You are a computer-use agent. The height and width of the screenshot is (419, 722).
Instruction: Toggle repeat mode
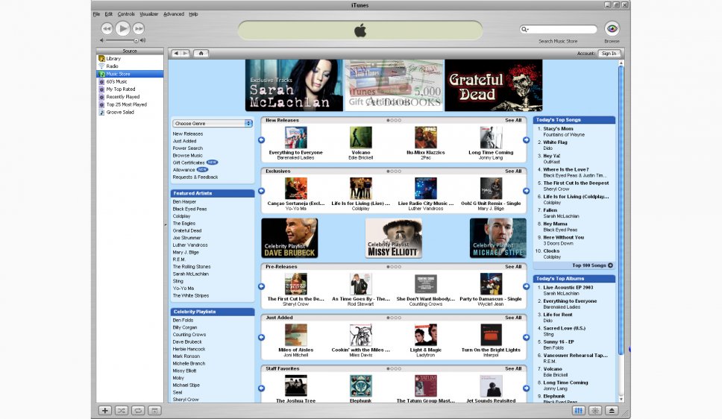tap(138, 410)
